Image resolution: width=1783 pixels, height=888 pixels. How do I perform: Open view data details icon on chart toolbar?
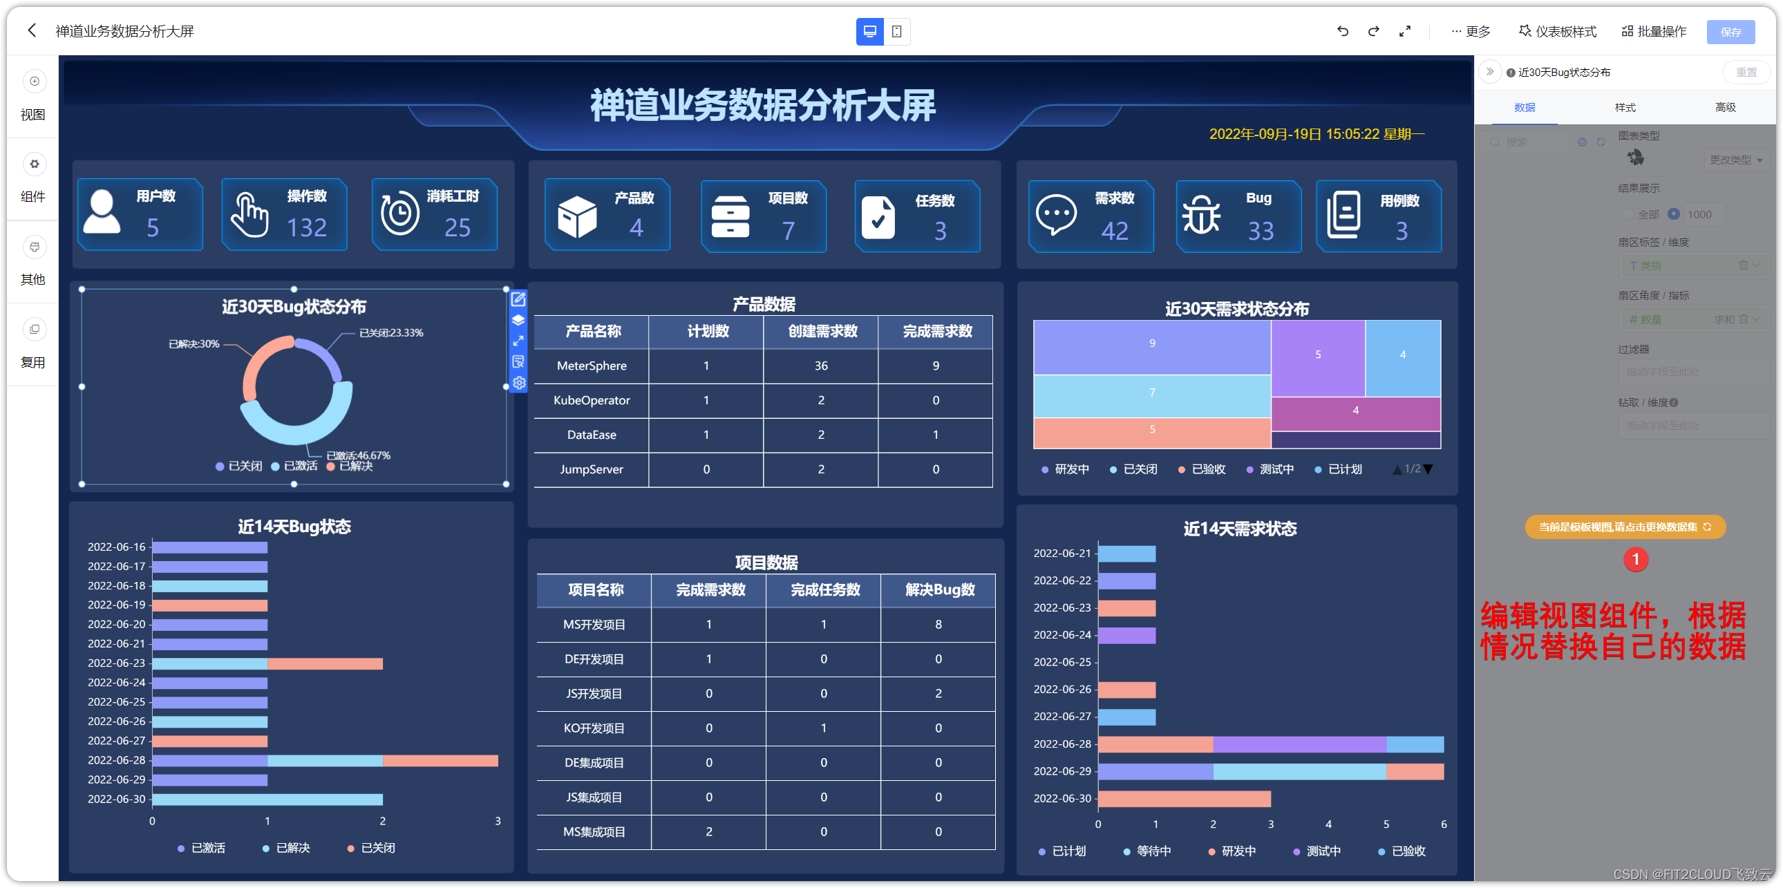tap(518, 361)
